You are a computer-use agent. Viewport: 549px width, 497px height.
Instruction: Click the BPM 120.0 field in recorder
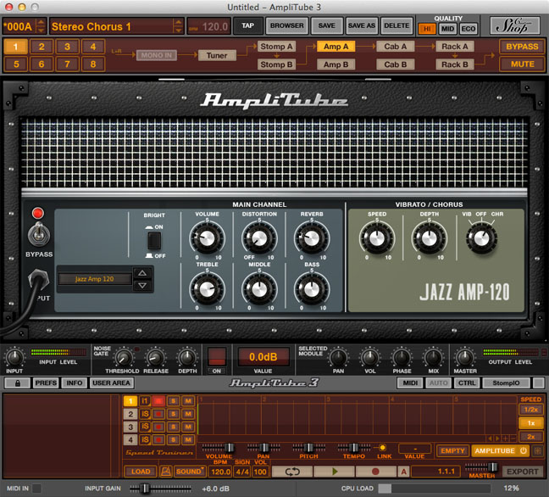(x=220, y=472)
